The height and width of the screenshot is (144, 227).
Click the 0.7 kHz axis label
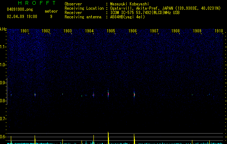[x=3, y=119]
